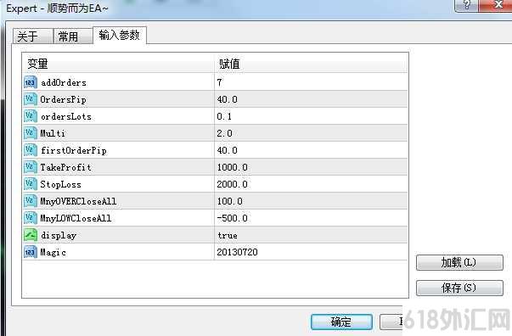Click the 变量 column header
The height and width of the screenshot is (336, 512).
[118, 64]
